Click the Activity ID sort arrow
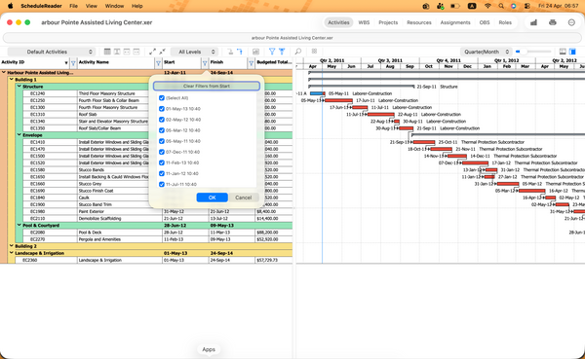This screenshot has height=359, width=585. [66, 63]
